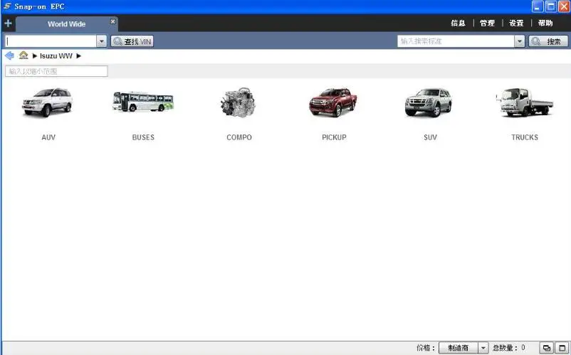Screen dimensions: 571x355
Task: Expand arrow after Isuzu WW breadcrumb
Action: tap(78, 55)
